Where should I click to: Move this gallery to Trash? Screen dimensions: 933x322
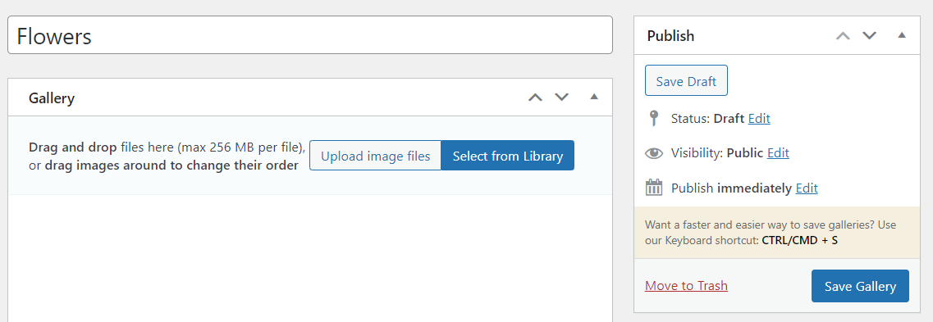[686, 286]
